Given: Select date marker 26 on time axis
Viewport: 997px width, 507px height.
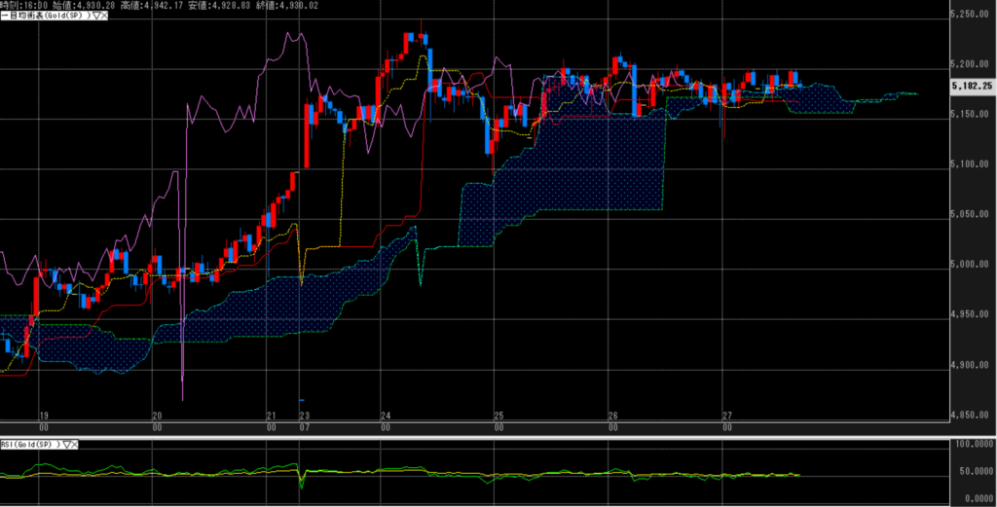Looking at the screenshot, I should 612,415.
